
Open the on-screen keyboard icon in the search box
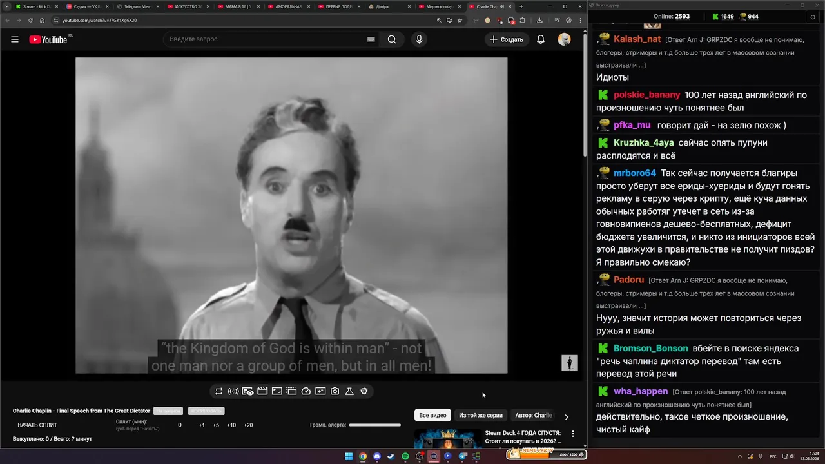[x=371, y=39]
